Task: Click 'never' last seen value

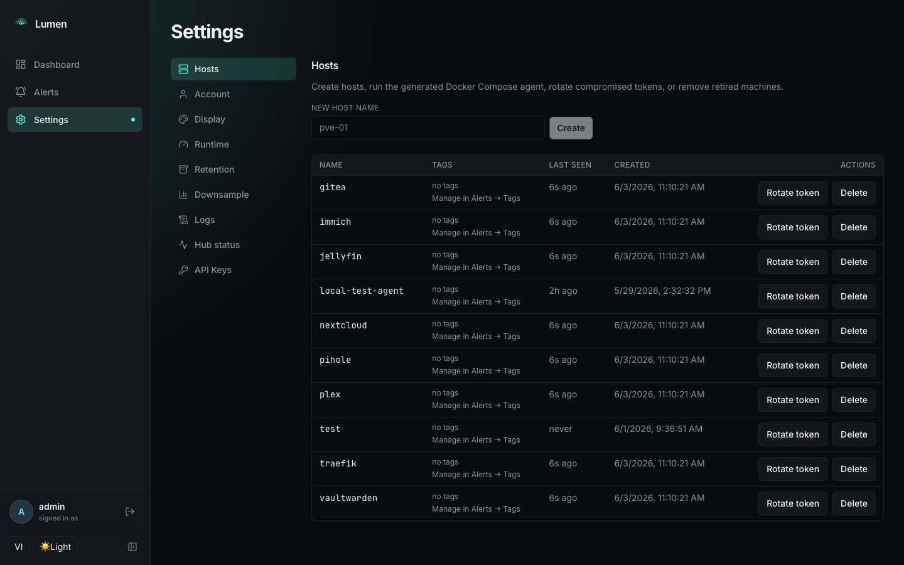Action: click(x=561, y=429)
